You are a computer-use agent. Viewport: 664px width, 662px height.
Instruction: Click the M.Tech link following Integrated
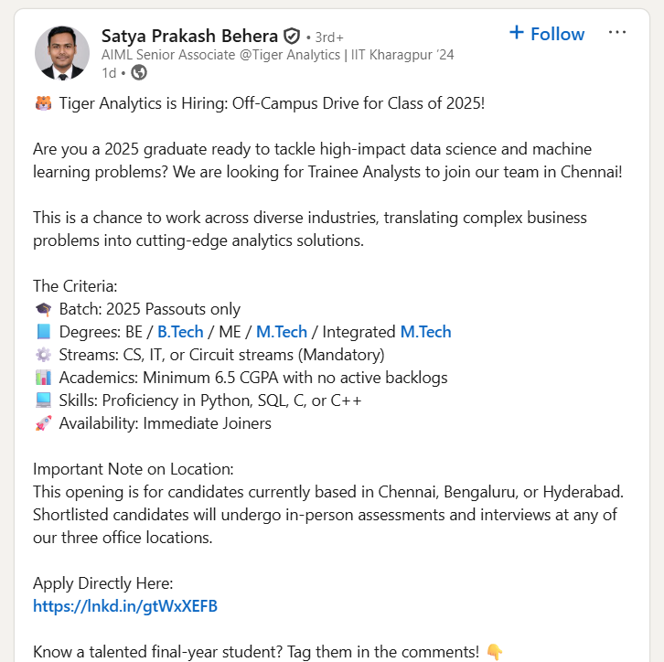(425, 332)
